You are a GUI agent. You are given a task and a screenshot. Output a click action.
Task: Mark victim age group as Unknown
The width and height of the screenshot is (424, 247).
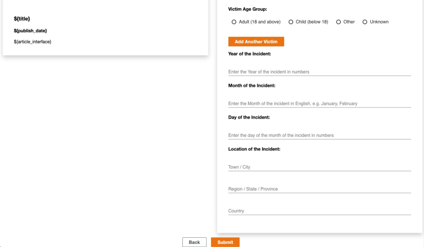click(365, 22)
